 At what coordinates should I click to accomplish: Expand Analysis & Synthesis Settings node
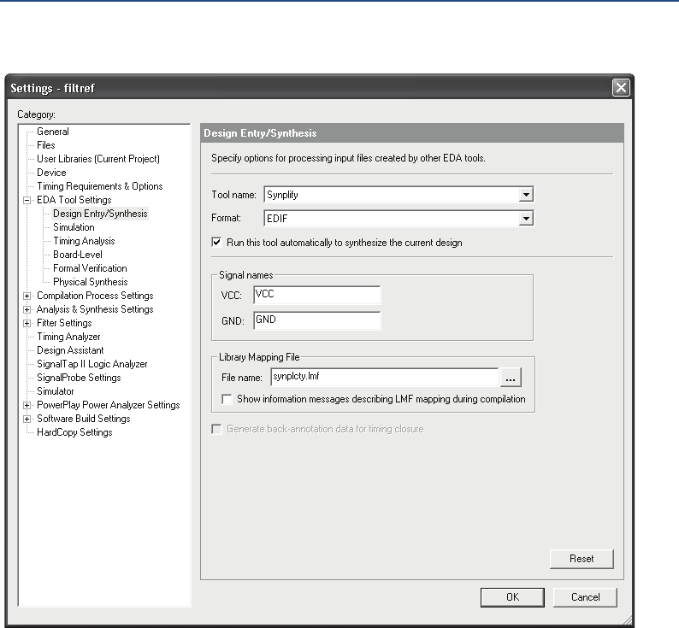[27, 309]
